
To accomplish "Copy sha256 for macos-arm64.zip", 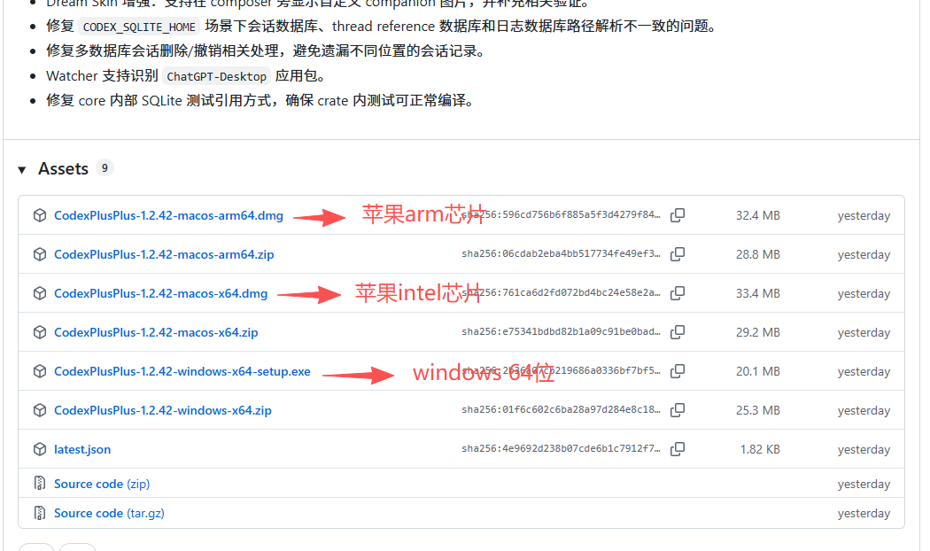I will (x=678, y=254).
